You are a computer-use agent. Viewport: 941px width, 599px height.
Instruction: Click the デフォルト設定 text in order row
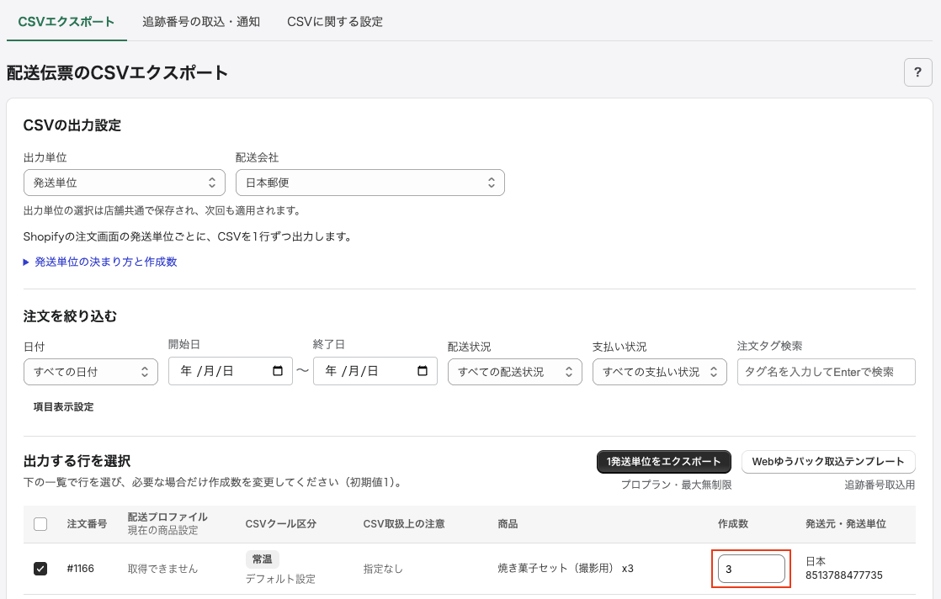280,579
